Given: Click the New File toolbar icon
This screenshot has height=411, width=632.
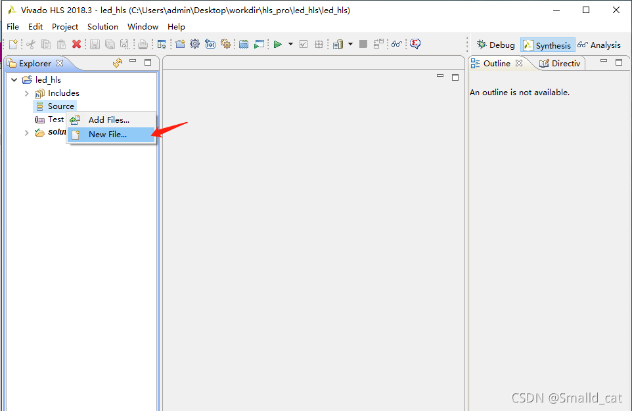Looking at the screenshot, I should (13, 44).
